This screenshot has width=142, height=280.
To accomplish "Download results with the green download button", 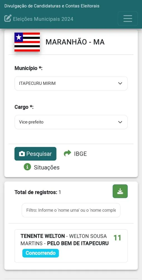I will point(120,191).
